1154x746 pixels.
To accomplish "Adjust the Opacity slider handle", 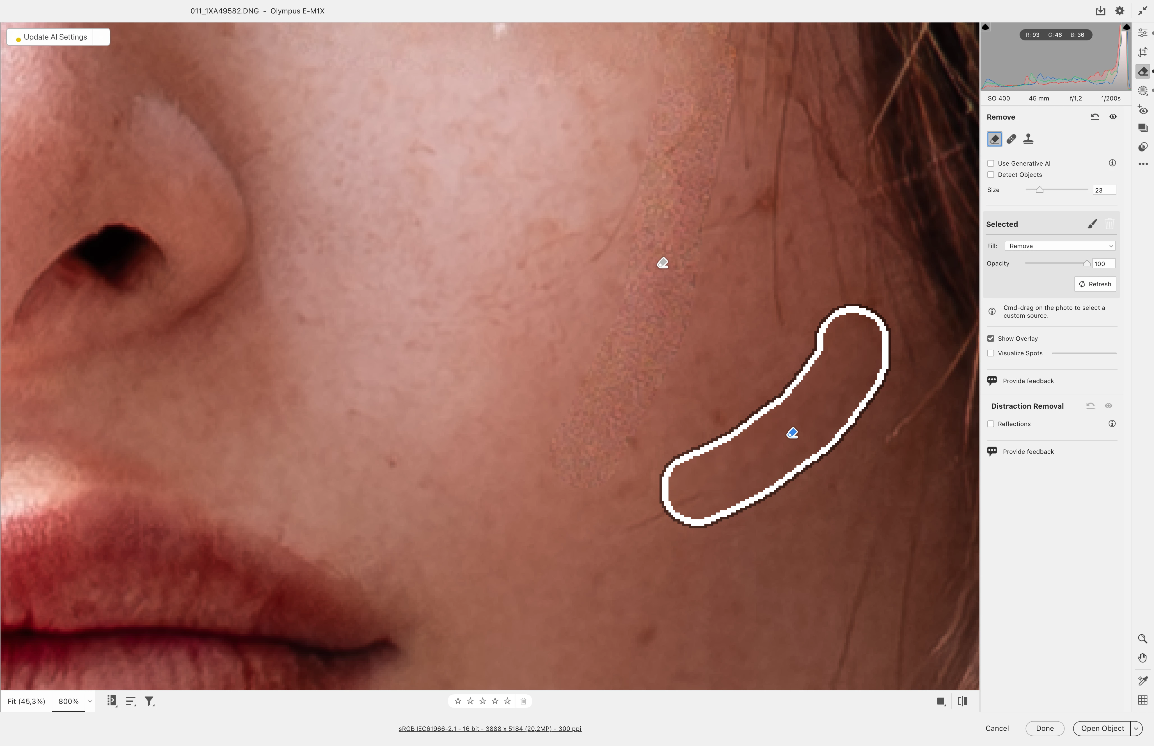I will [x=1086, y=264].
